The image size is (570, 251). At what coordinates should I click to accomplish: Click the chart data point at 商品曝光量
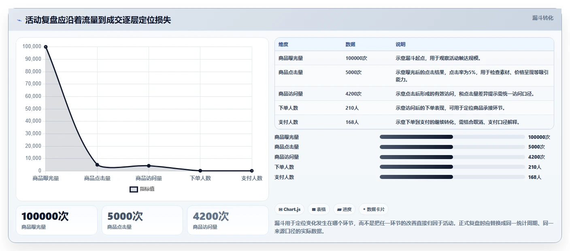click(46, 47)
